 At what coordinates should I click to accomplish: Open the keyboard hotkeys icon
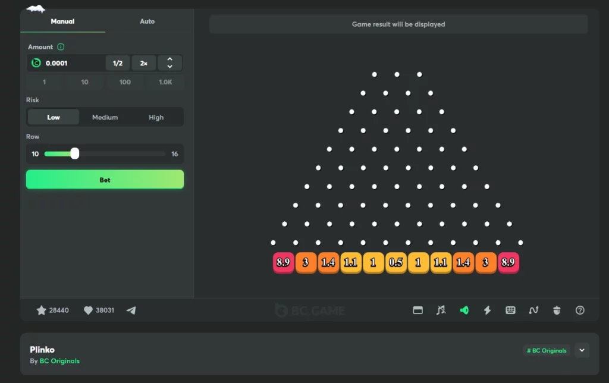click(510, 310)
